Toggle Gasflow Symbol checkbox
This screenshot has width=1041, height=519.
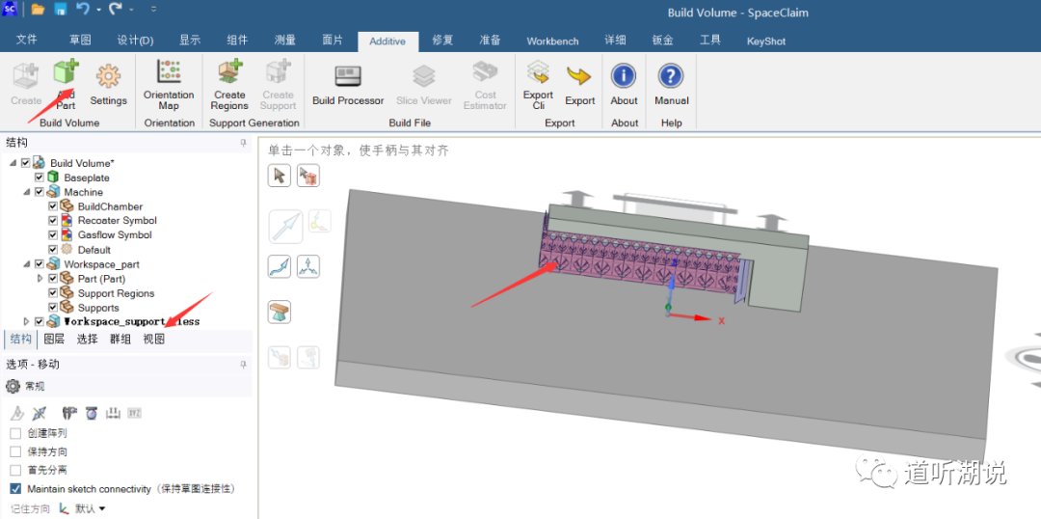coord(53,235)
